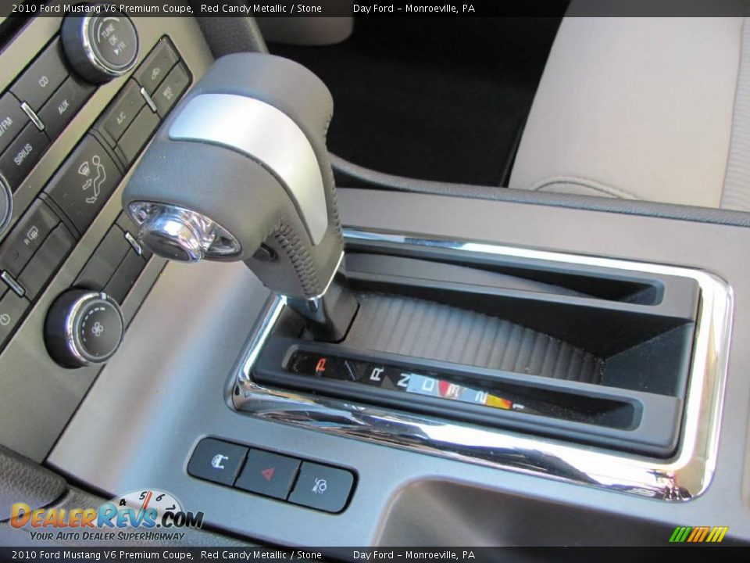Click the top caption "Red Candy Metallic / Stone"
750x563 pixels.
click(x=261, y=8)
